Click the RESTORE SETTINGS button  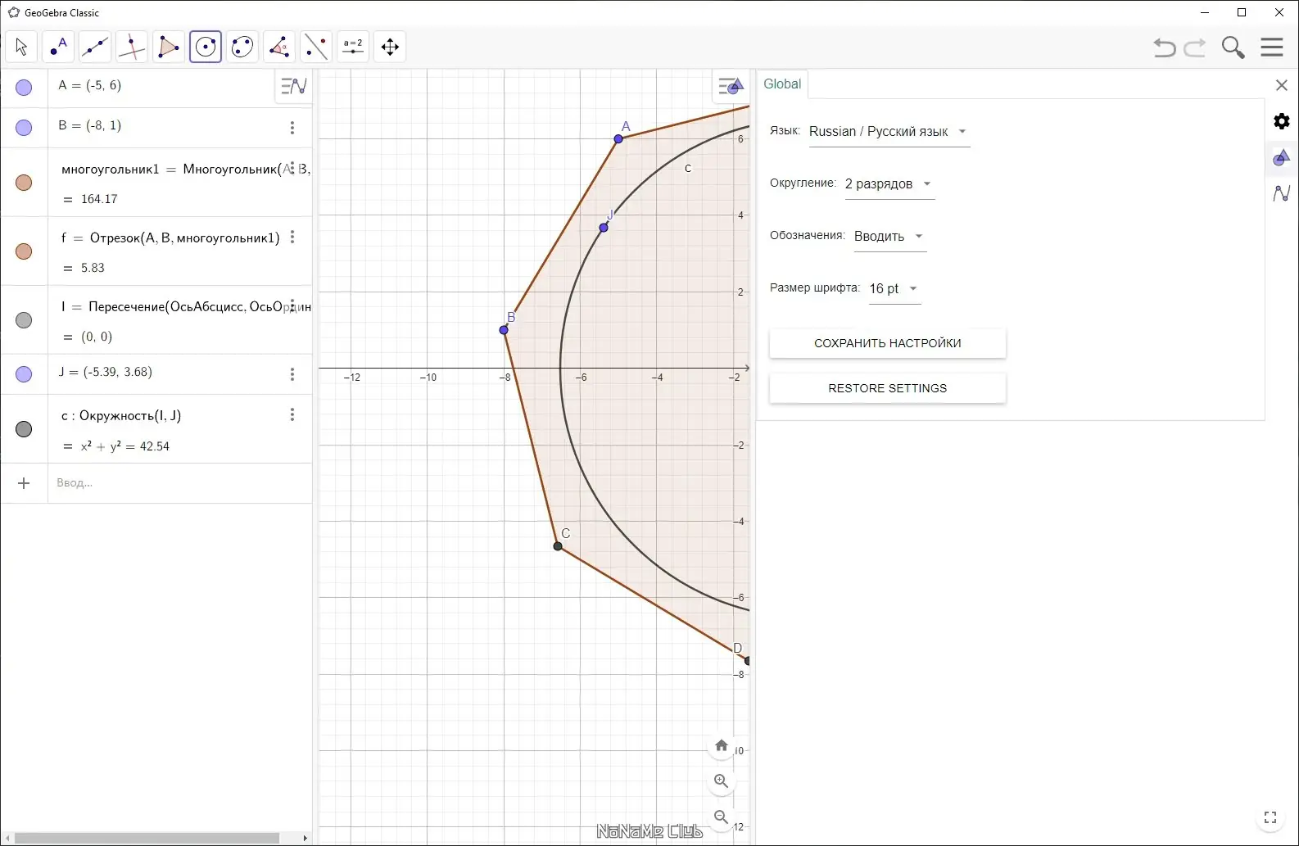(x=888, y=388)
